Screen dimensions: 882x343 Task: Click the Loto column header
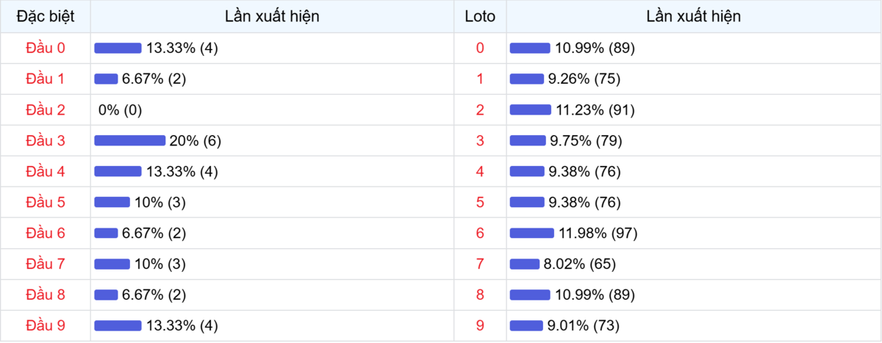[480, 16]
